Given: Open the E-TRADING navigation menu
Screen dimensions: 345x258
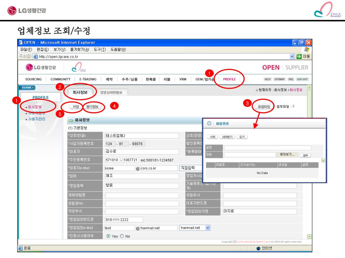Looking at the screenshot, I should 88,79.
